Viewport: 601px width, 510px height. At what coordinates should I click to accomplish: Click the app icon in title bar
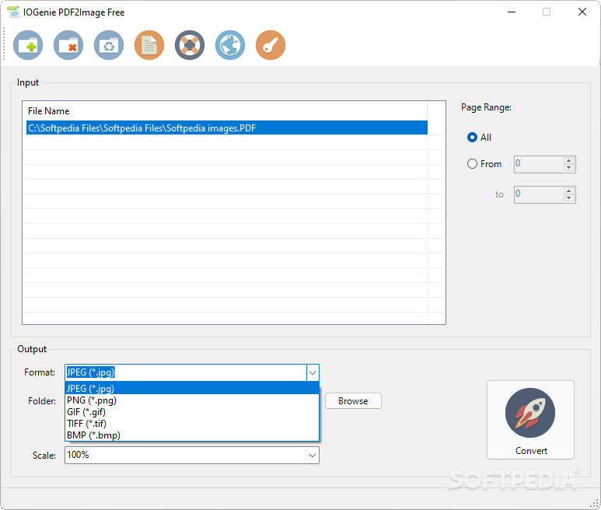click(x=13, y=12)
